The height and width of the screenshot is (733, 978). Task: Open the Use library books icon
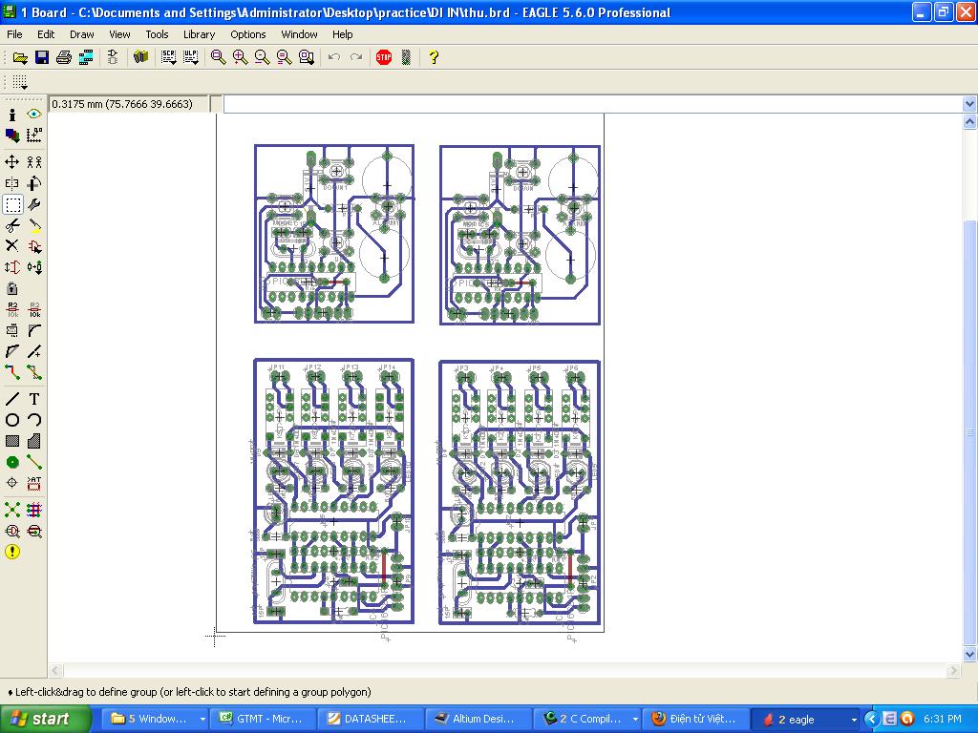pyautogui.click(x=141, y=58)
